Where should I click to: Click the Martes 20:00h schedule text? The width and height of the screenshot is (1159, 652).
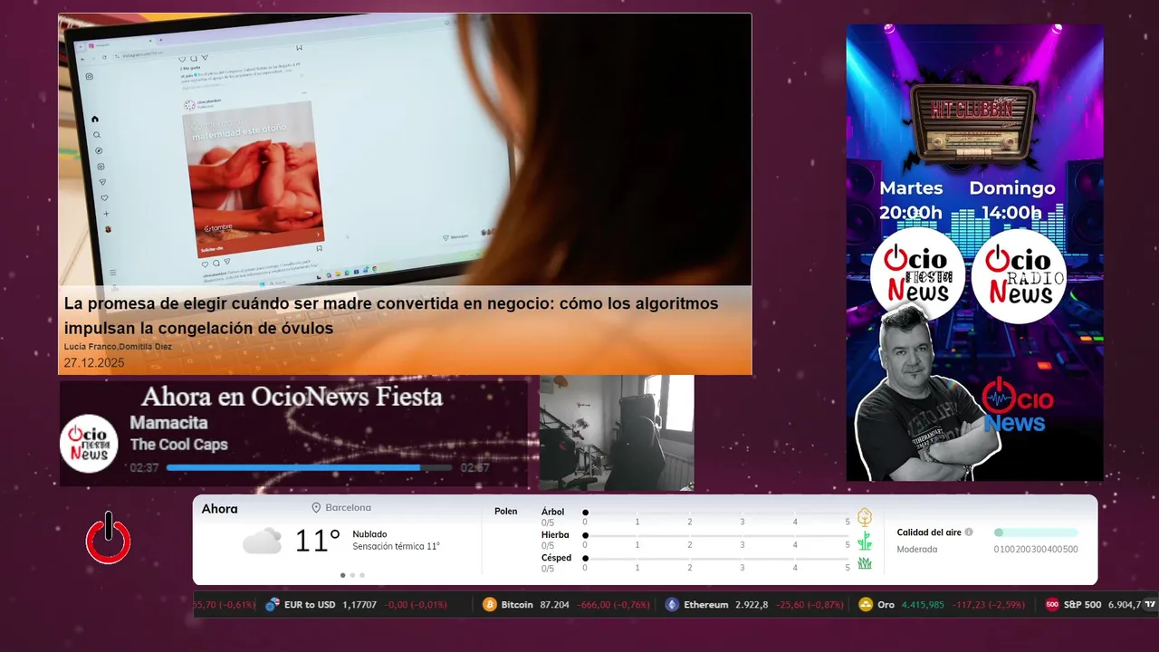(x=911, y=201)
